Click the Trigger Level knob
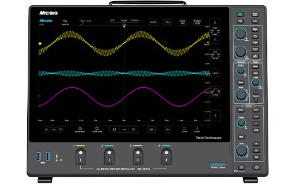This screenshot has height=184, width=295. coord(256,83)
